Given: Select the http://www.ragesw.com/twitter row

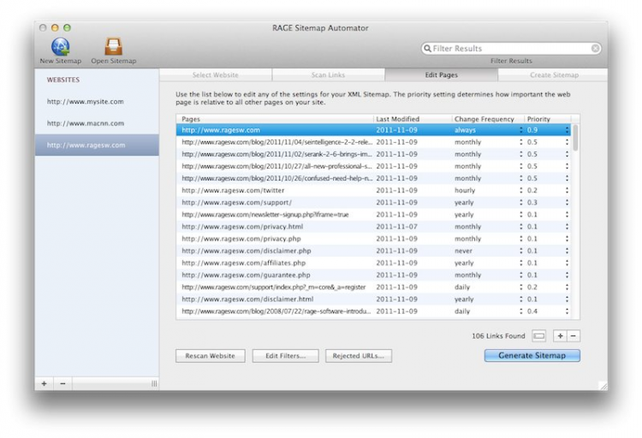Looking at the screenshot, I should pos(373,191).
